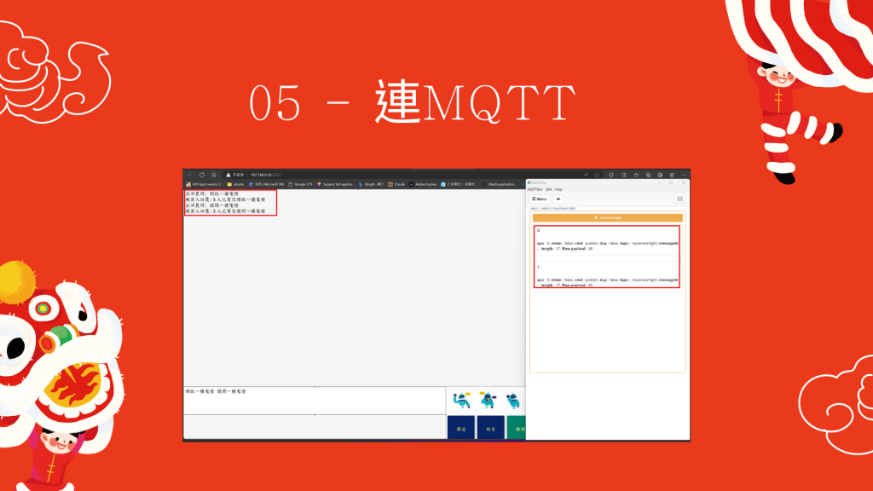This screenshot has width=873, height=491.
Task: Open the Help menu in MQTTBox
Action: 558,189
